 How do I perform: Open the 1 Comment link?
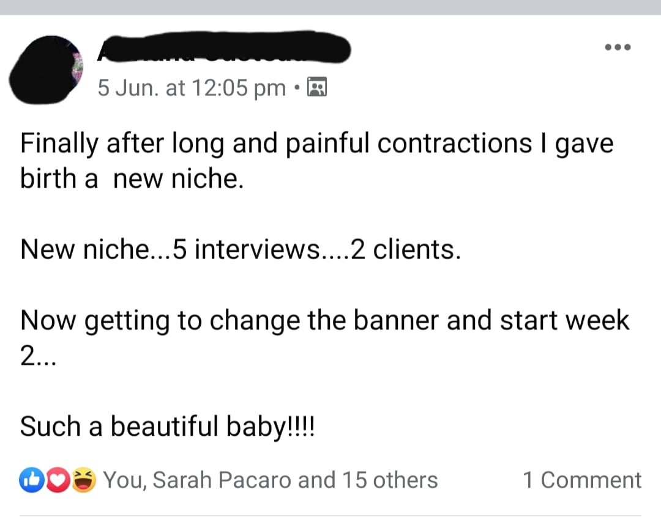point(581,480)
